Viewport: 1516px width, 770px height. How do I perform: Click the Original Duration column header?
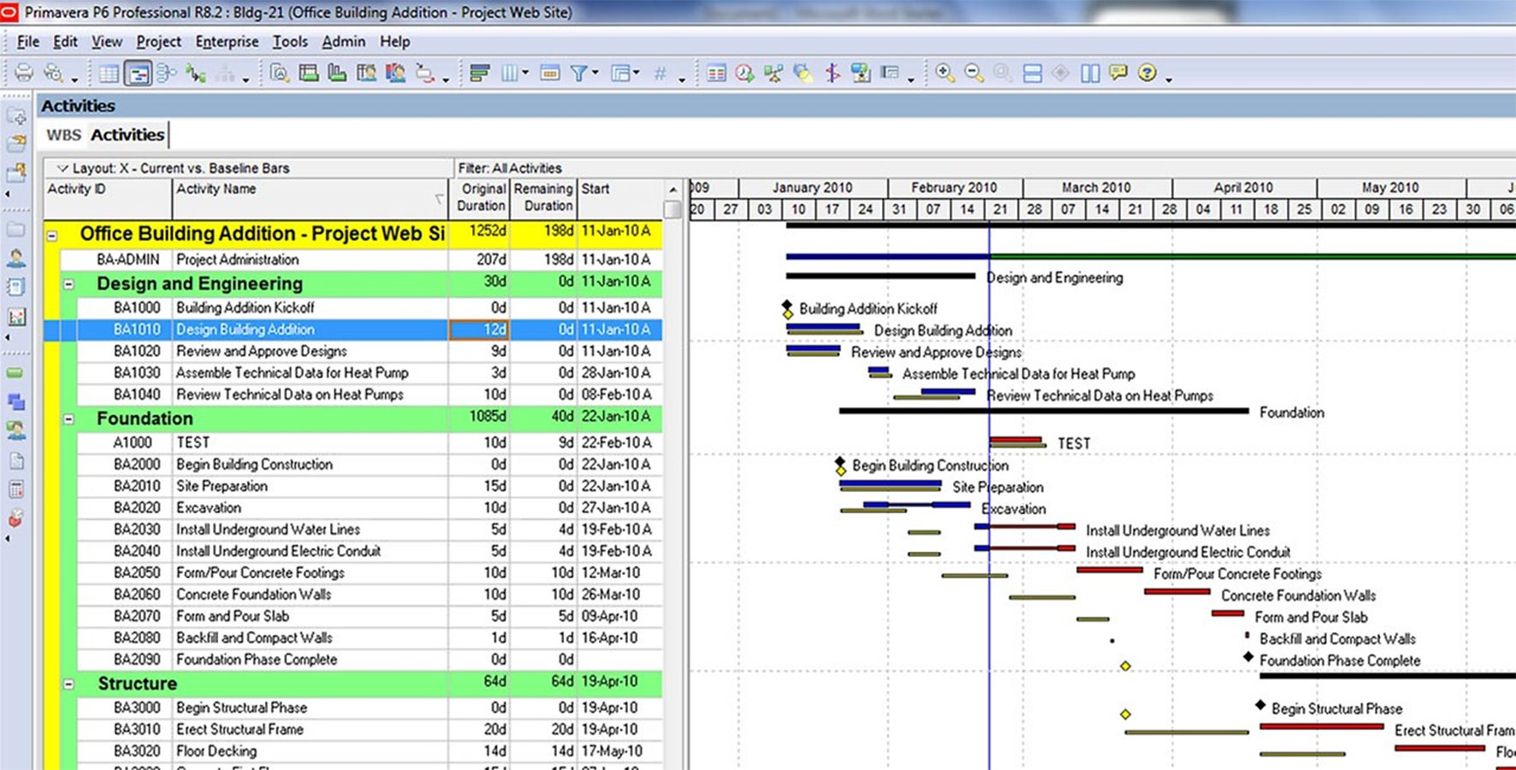(x=482, y=197)
